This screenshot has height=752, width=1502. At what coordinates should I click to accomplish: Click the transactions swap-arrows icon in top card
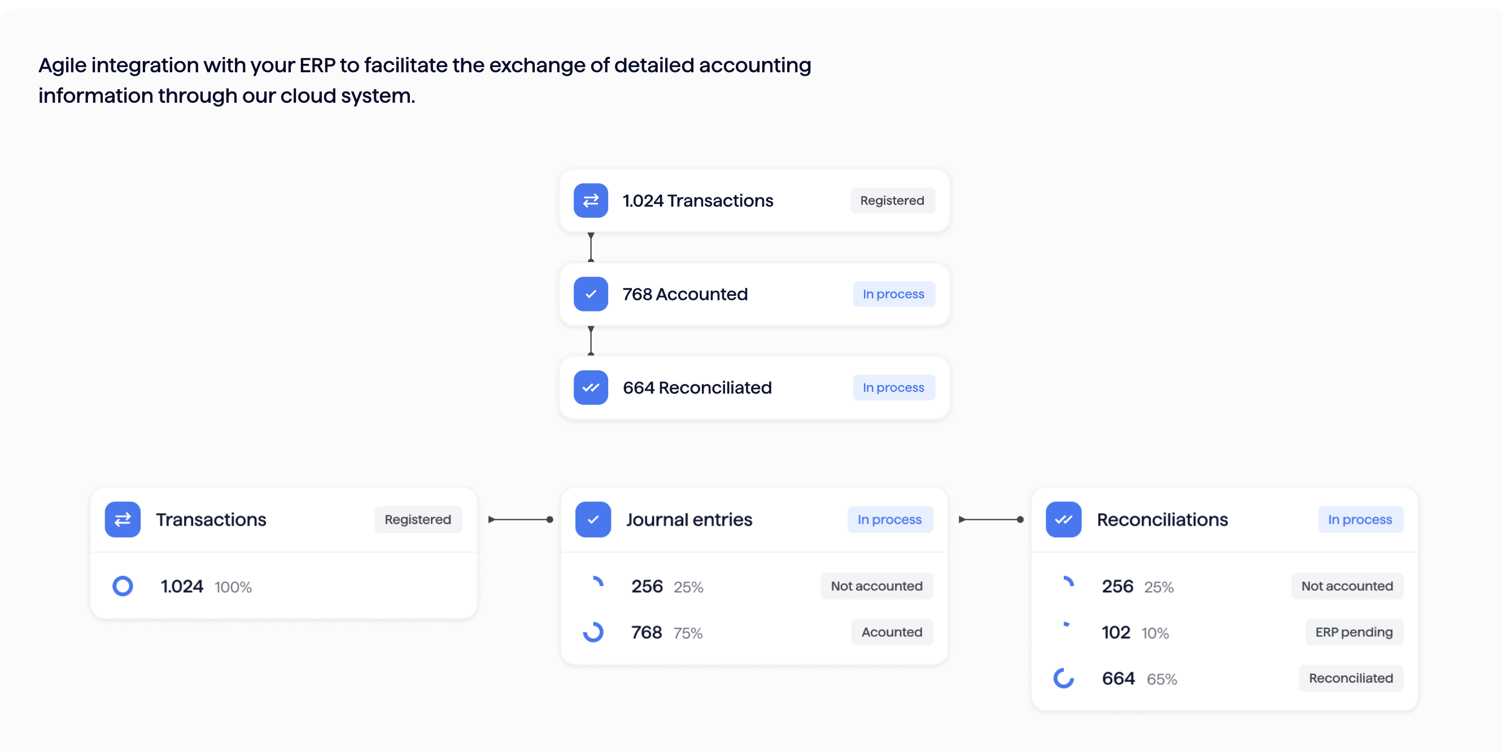click(591, 200)
